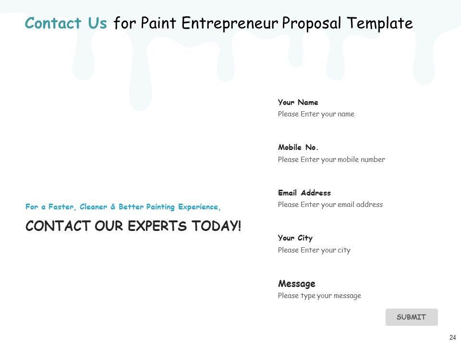Click the 'Please type your message' field

(319, 296)
